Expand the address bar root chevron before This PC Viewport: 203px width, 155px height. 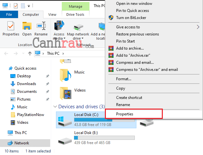[43, 53]
